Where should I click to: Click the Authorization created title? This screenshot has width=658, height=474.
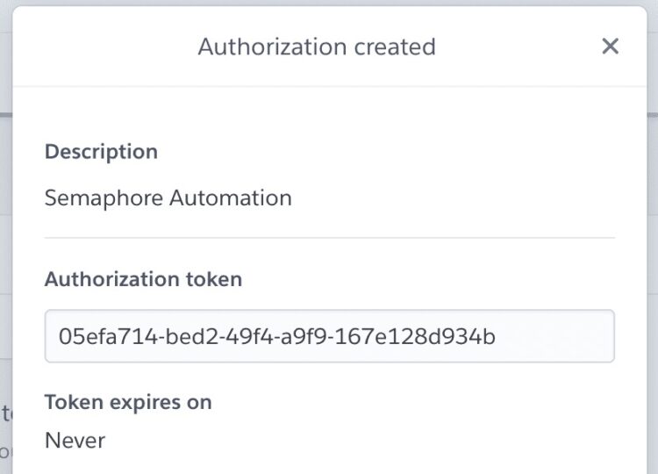pos(317,47)
